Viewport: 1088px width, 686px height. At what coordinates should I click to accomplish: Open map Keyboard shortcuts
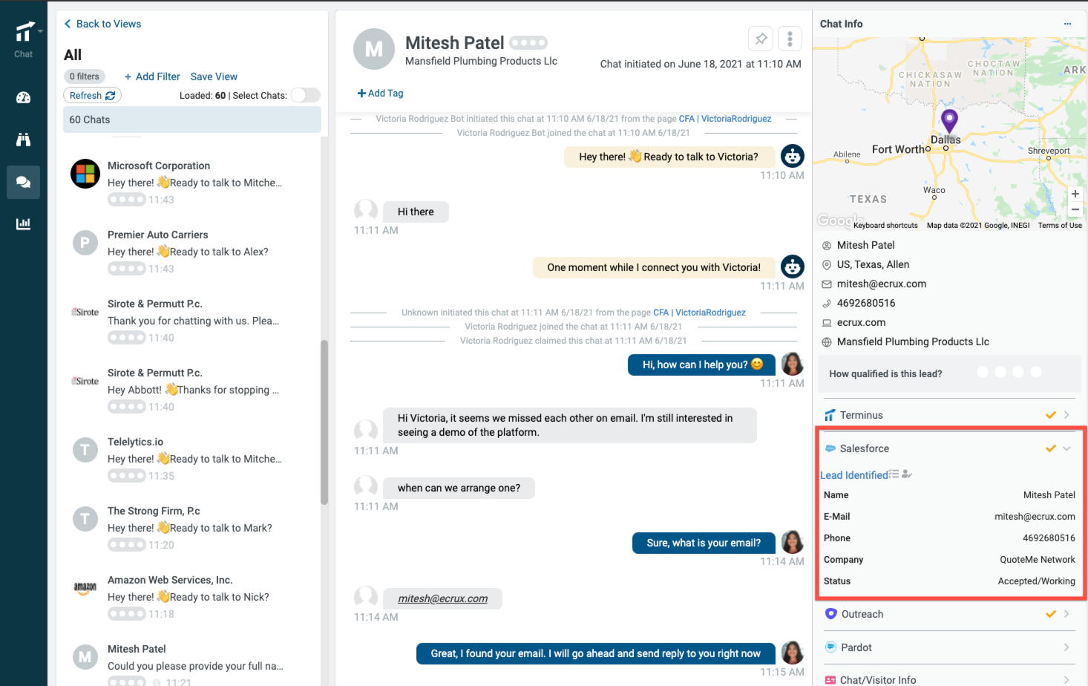885,225
